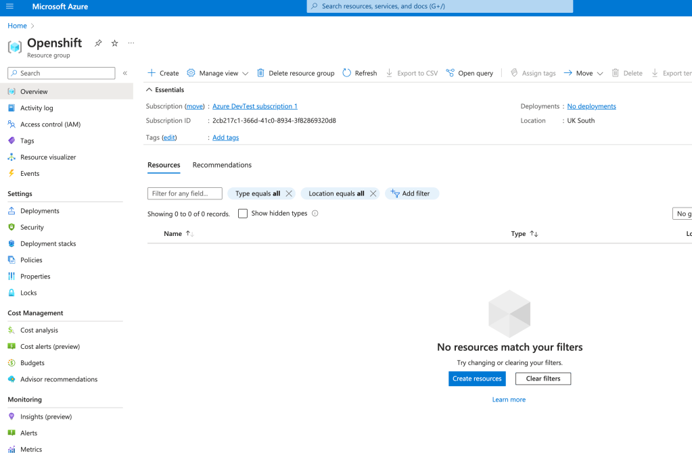Viewport: 692px width, 453px height.
Task: Collapse the left sidebar with the double chevron
Action: [x=125, y=73]
